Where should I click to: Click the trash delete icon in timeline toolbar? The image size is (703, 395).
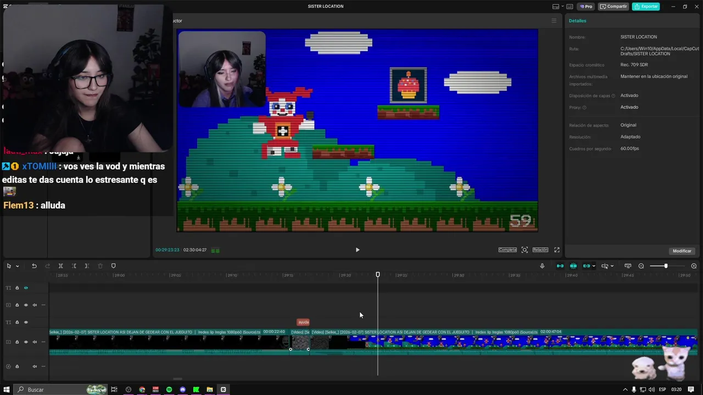point(100,266)
